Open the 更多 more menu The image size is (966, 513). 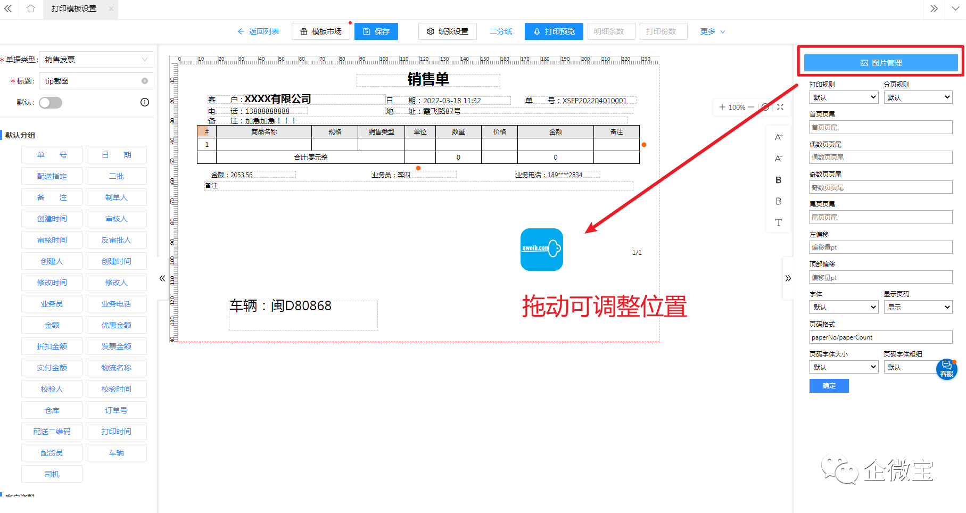(x=712, y=31)
